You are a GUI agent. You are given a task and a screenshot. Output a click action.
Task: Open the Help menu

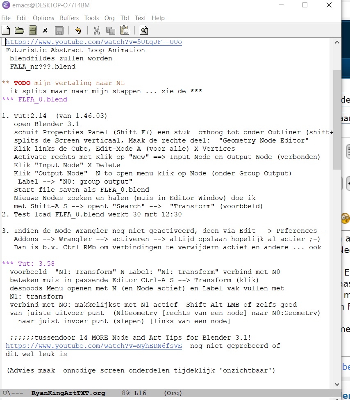tap(158, 18)
